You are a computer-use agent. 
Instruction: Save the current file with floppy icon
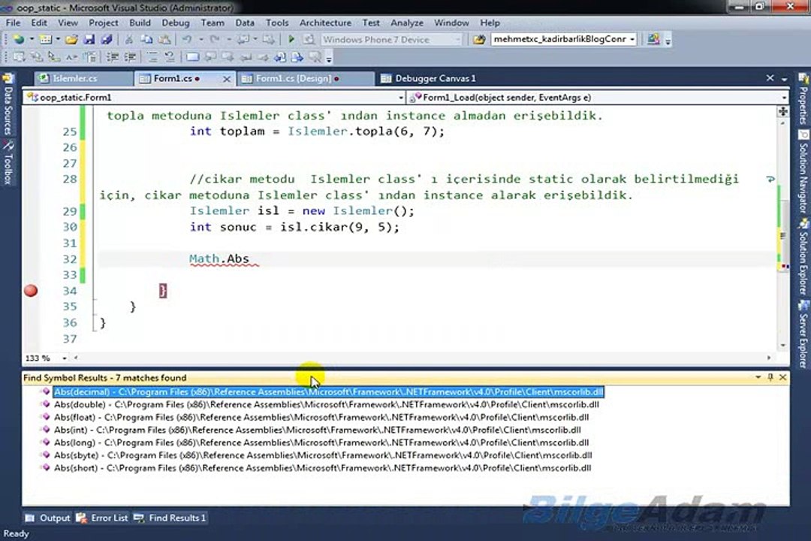click(x=89, y=39)
